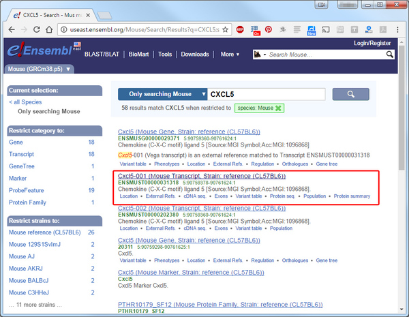
Task: Click the Pinterest extension icon
Action: tap(269, 29)
